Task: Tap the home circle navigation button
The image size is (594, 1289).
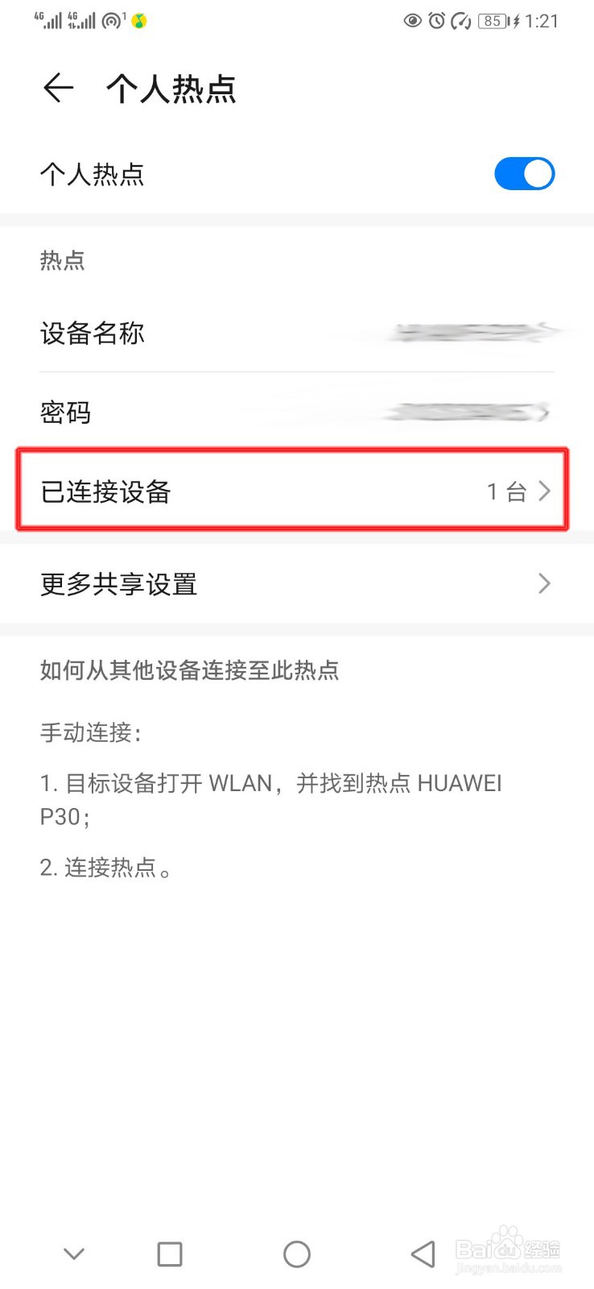Action: (297, 1254)
